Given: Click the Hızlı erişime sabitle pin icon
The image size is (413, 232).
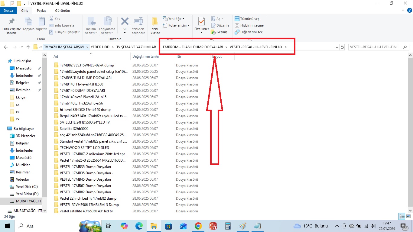Looking at the screenshot, I should click(x=11, y=21).
